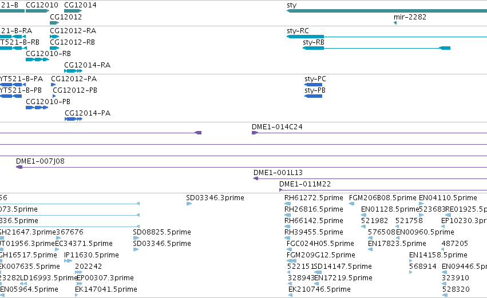Select the DME1-014C24 BAC feature
Viewport: 487px width, 298px height.
tap(369, 133)
